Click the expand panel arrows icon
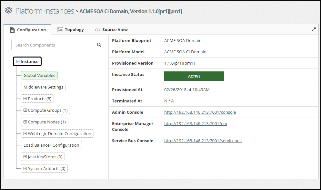 [x=314, y=29]
